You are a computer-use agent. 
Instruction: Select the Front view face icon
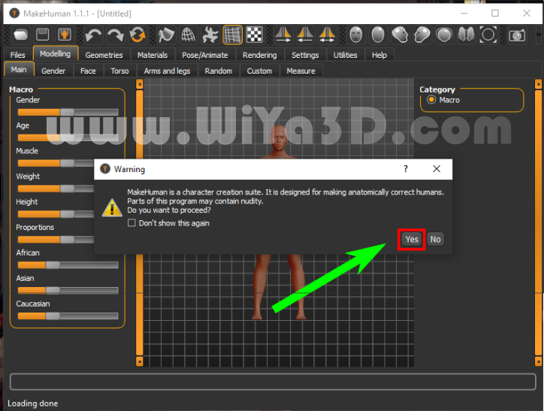click(x=356, y=35)
